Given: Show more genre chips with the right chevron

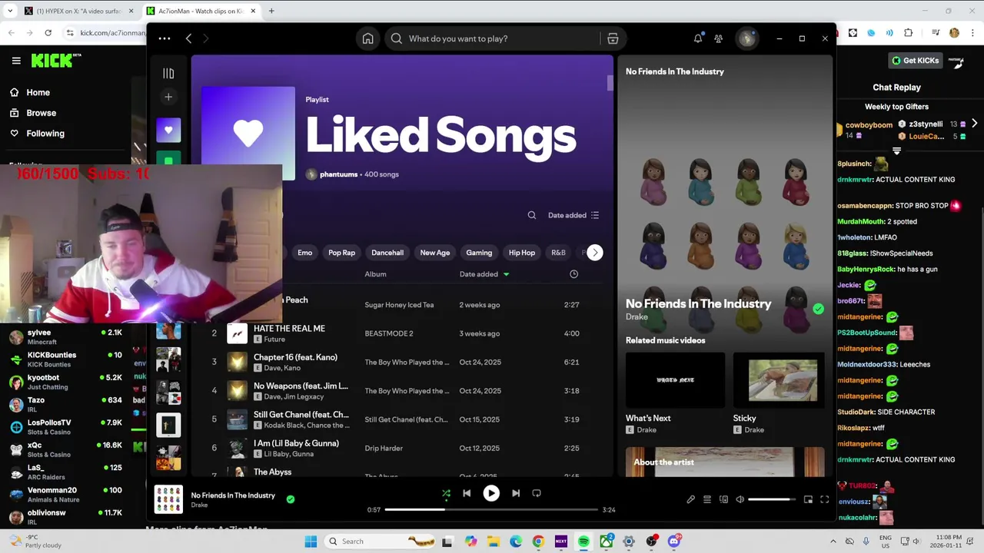Looking at the screenshot, I should [x=594, y=253].
